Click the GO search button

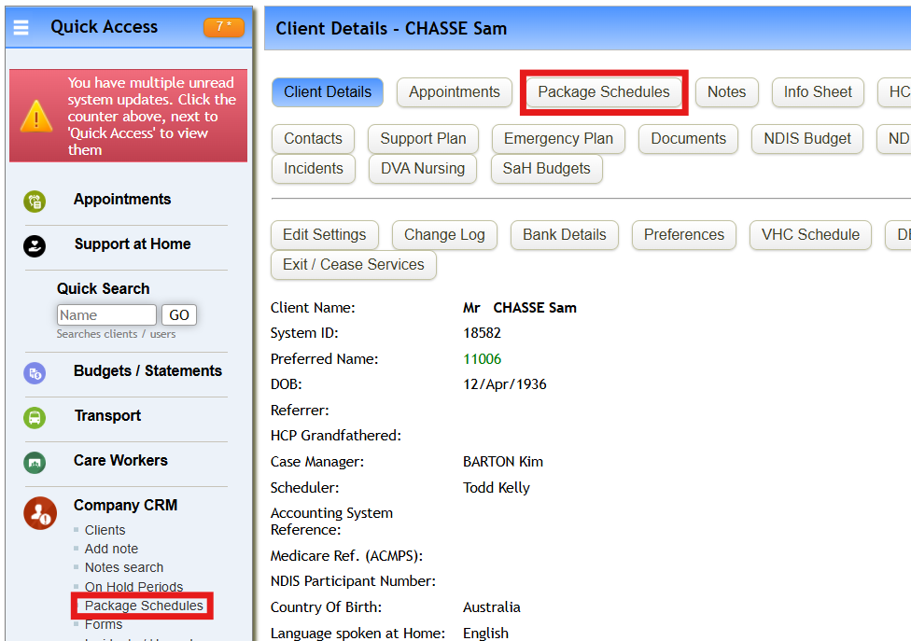pyautogui.click(x=179, y=315)
